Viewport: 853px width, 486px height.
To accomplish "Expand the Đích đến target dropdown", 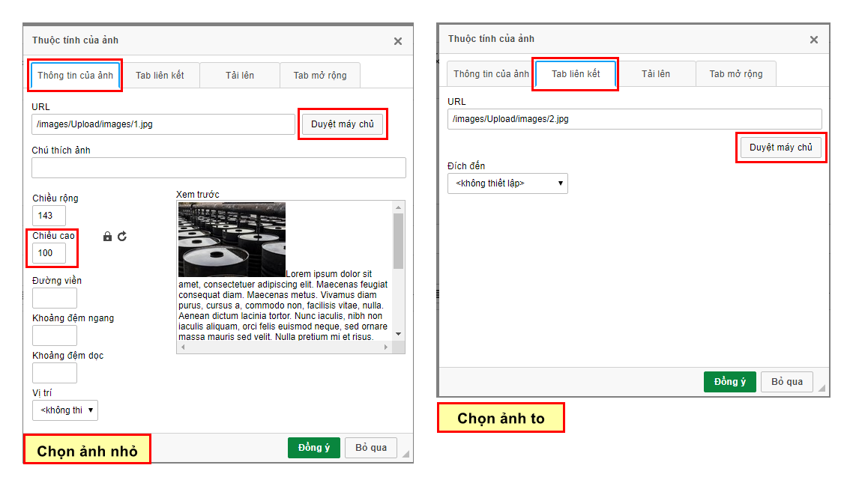I will [x=507, y=183].
